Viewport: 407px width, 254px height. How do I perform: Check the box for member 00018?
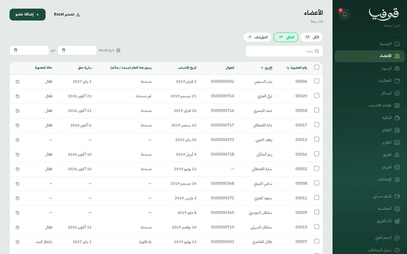pos(317,110)
